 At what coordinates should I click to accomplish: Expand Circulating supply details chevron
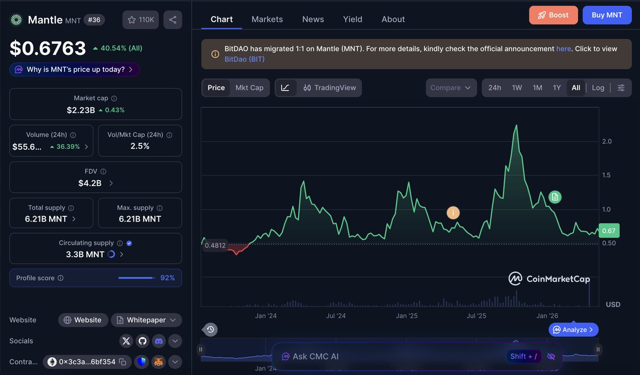[x=122, y=255]
